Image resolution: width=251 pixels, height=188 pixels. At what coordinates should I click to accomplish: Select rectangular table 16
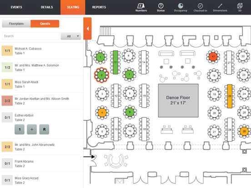pyautogui.click(x=145, y=129)
